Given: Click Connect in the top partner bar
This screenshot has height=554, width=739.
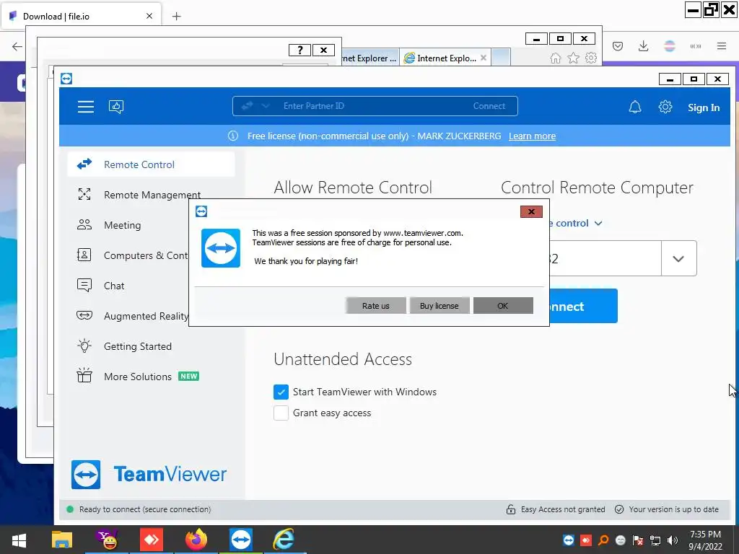Looking at the screenshot, I should tap(489, 106).
